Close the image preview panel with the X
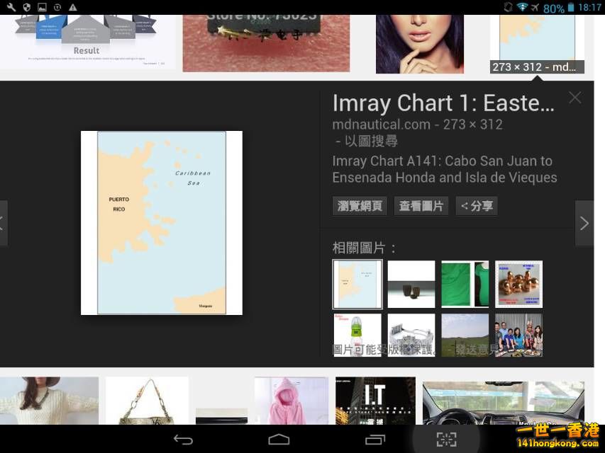Viewport: 605px width, 453px height. pos(575,98)
